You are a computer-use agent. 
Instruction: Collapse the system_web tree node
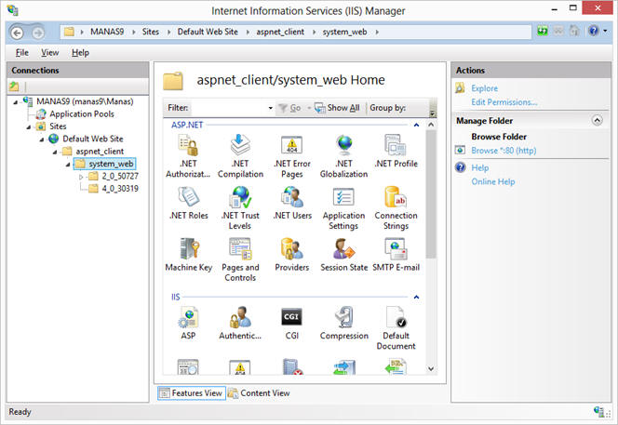click(x=68, y=165)
